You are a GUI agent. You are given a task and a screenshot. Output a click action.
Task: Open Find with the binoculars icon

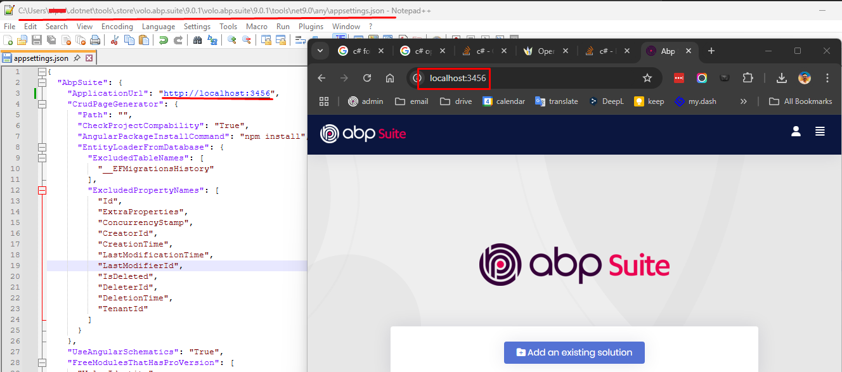(197, 40)
